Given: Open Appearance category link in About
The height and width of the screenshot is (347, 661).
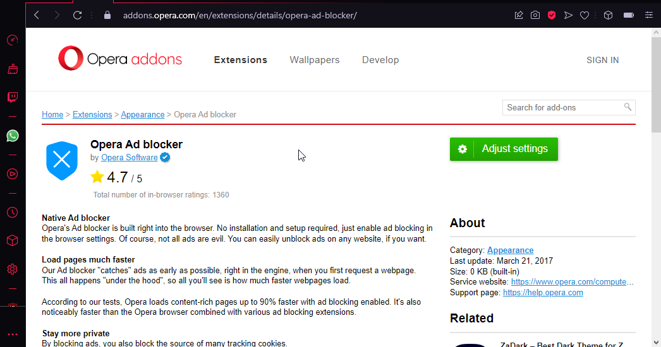Looking at the screenshot, I should 510,250.
